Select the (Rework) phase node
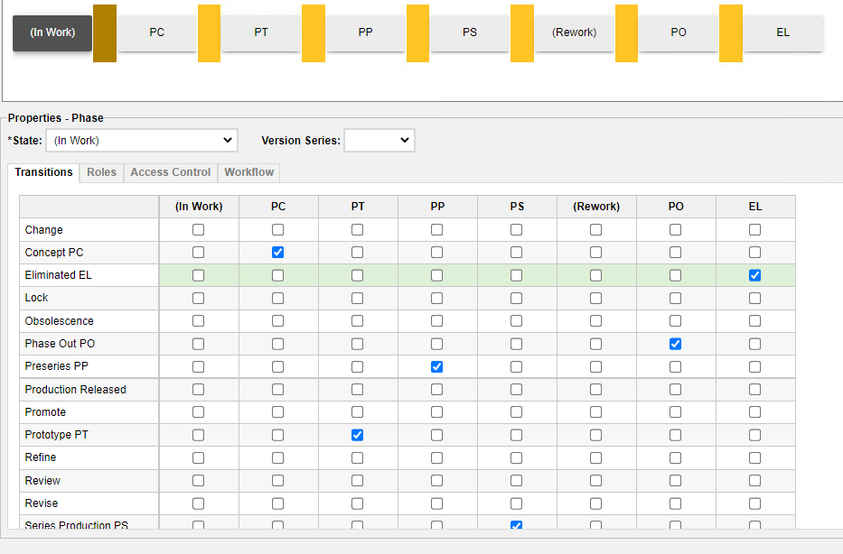The image size is (843, 554). point(574,32)
